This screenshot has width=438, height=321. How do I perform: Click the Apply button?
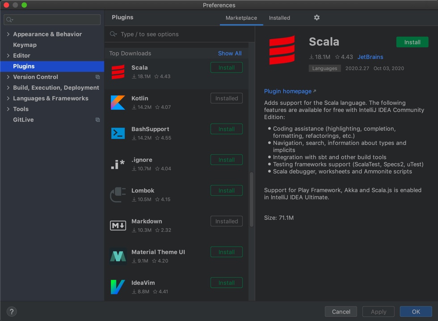coord(378,312)
